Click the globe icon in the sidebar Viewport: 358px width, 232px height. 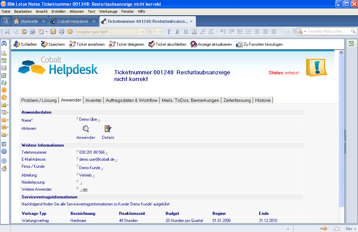click(4, 151)
